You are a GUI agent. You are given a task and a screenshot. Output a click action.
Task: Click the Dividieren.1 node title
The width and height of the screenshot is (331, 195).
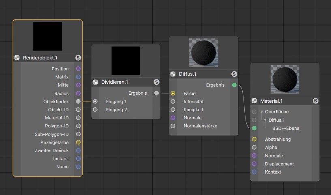point(115,82)
